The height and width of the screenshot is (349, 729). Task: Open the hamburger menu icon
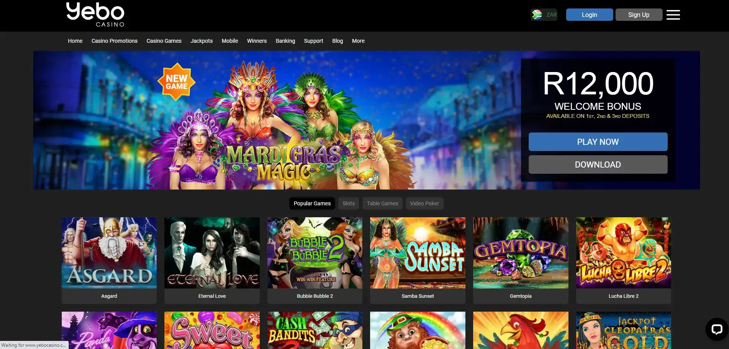(673, 15)
